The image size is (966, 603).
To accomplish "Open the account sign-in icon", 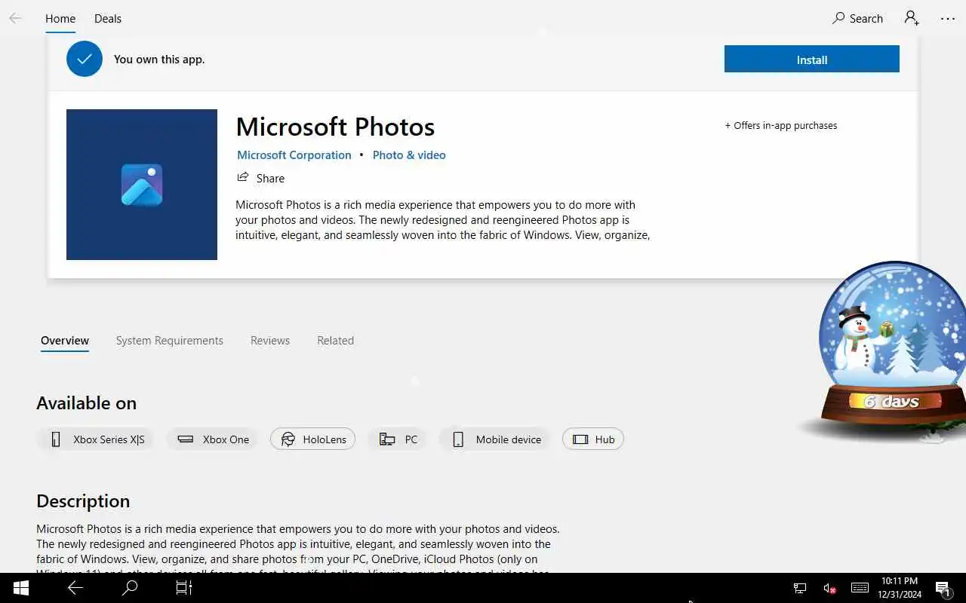I will (x=912, y=18).
